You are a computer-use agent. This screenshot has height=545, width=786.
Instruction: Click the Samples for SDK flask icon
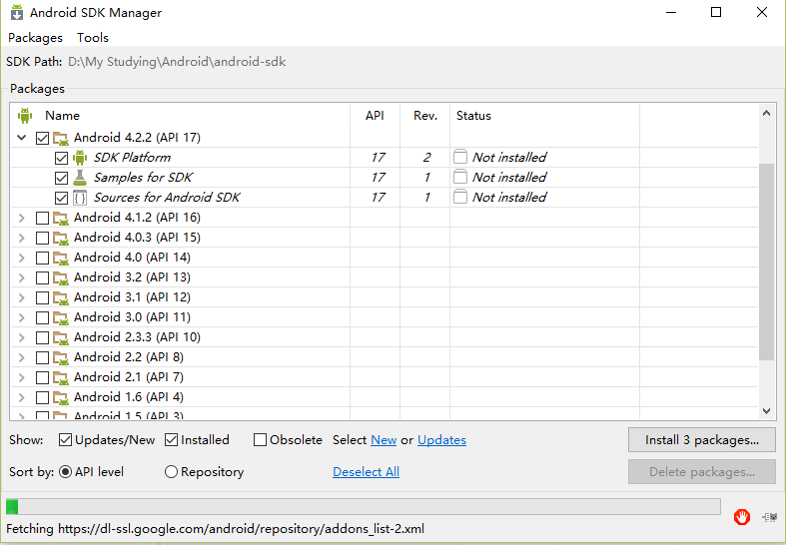(x=80, y=178)
